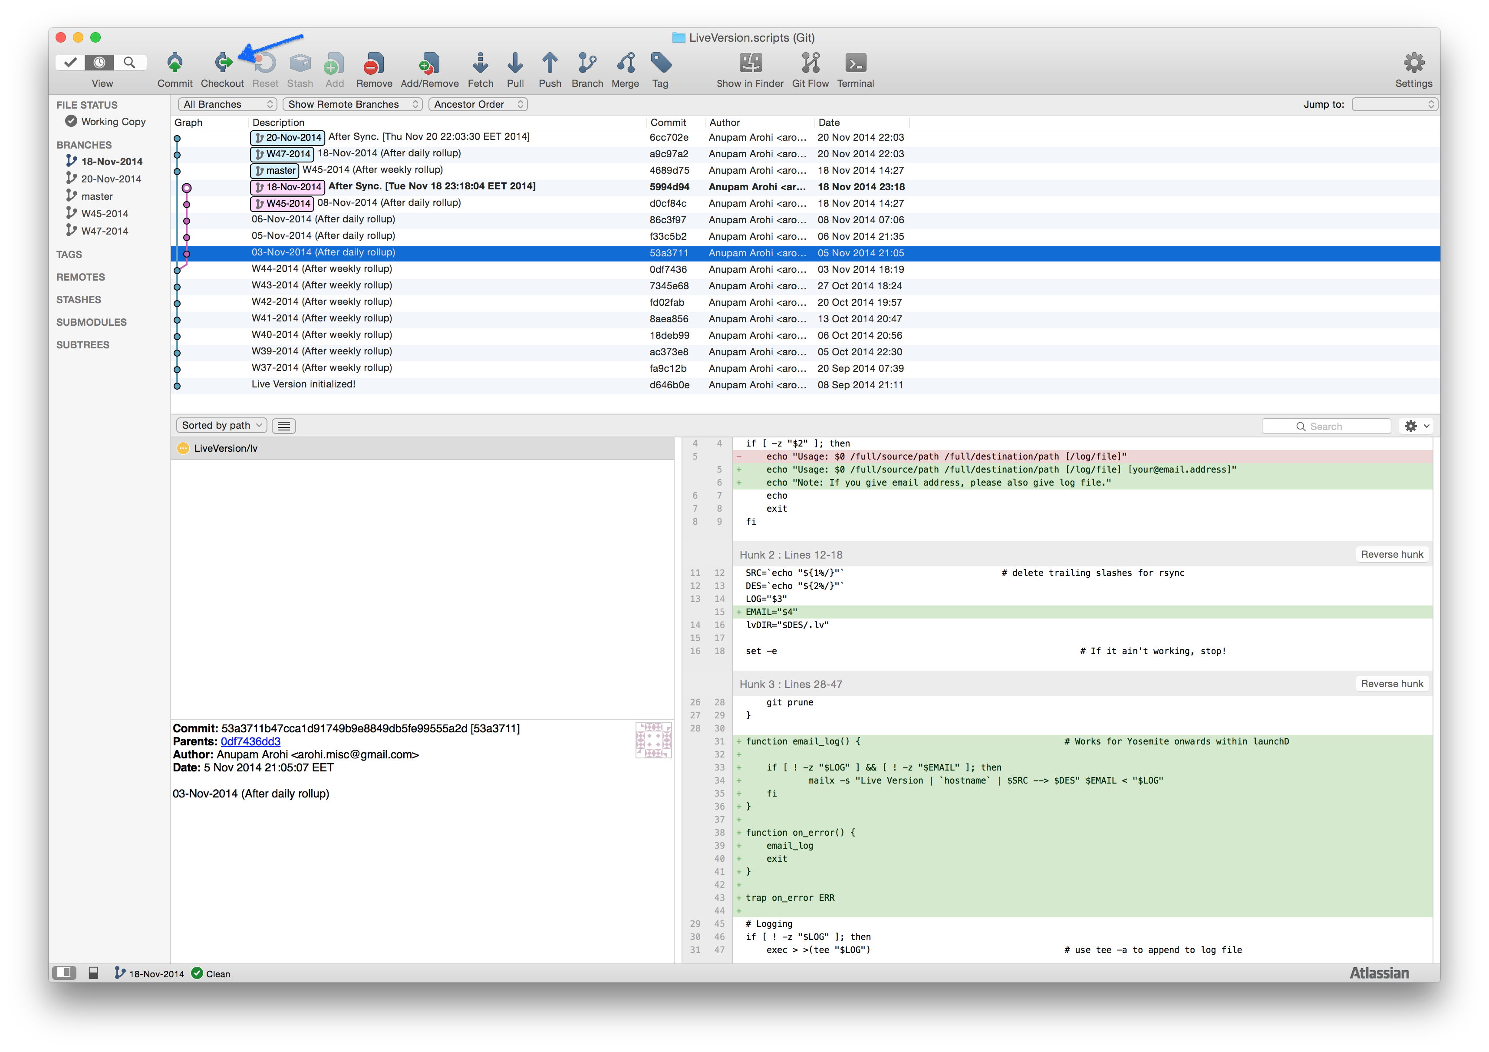Open the All Branches dropdown

click(227, 104)
